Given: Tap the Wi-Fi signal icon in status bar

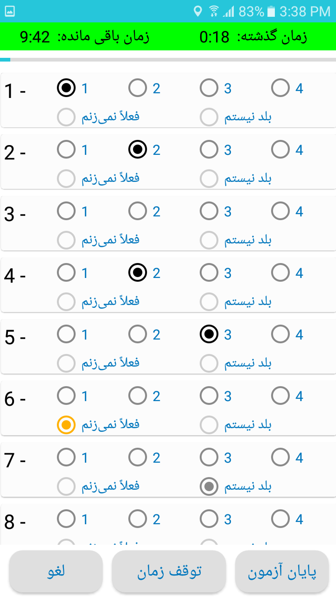Looking at the screenshot, I should 214,11.
